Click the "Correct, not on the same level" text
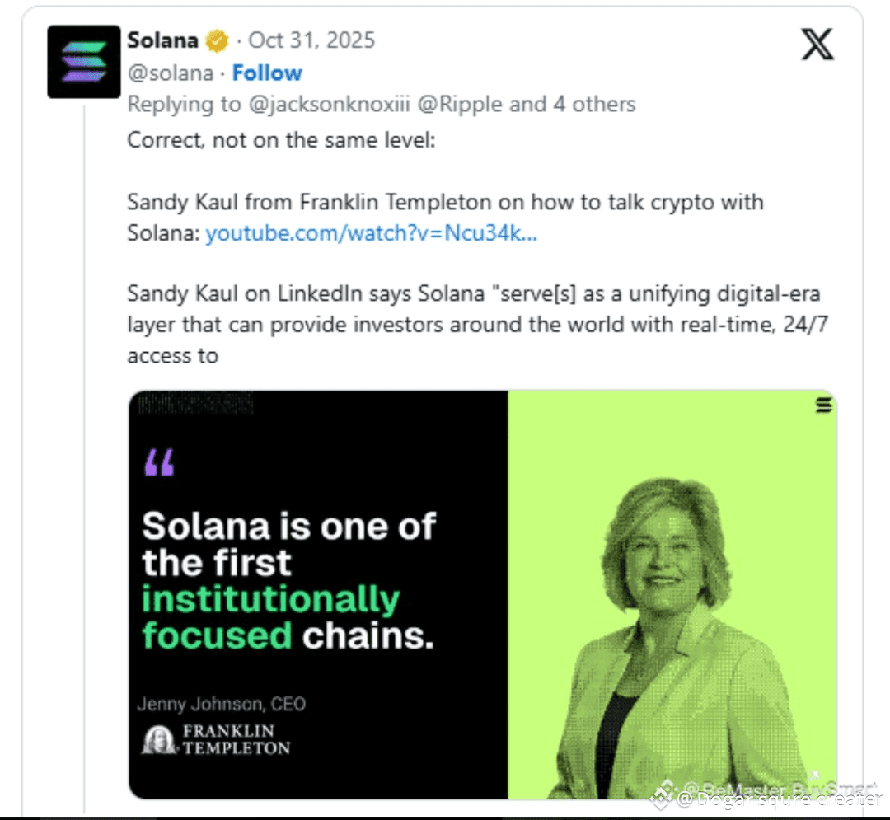Image resolution: width=890 pixels, height=820 pixels. [x=280, y=140]
